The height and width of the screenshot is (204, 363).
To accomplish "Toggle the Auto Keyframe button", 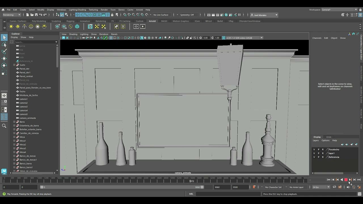I will 354,187.
